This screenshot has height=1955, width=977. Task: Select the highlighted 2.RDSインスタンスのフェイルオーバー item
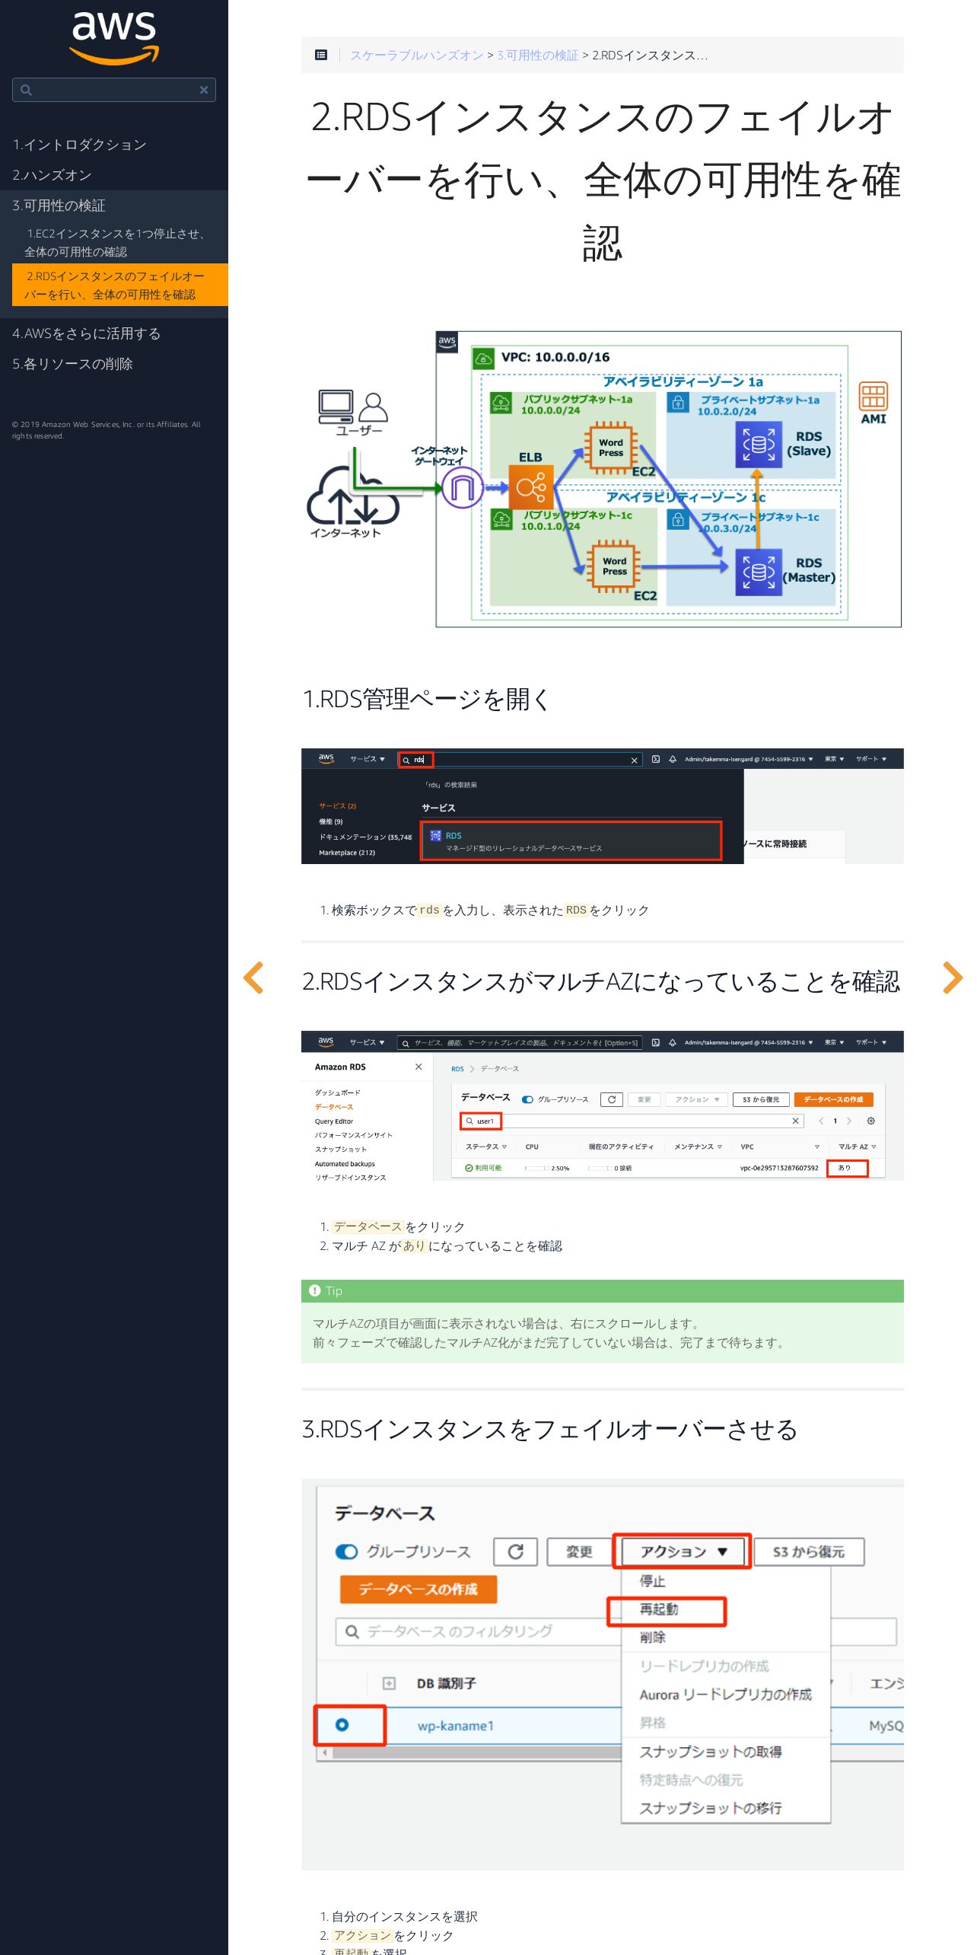pyautogui.click(x=120, y=285)
